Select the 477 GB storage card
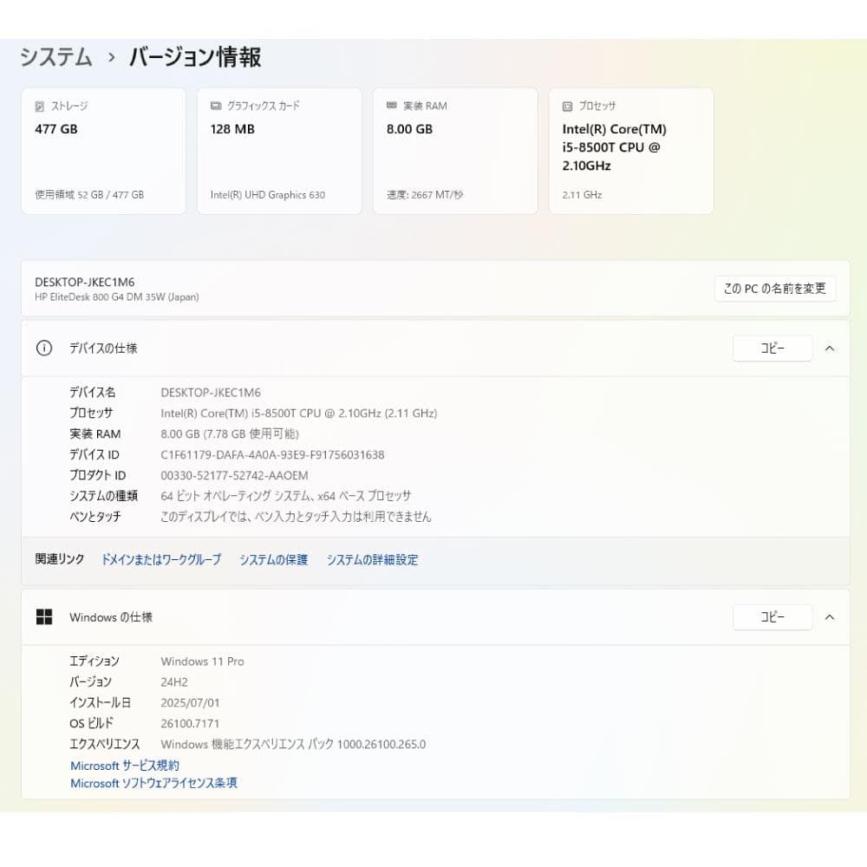Image resolution: width=867 pixels, height=867 pixels. click(x=103, y=150)
